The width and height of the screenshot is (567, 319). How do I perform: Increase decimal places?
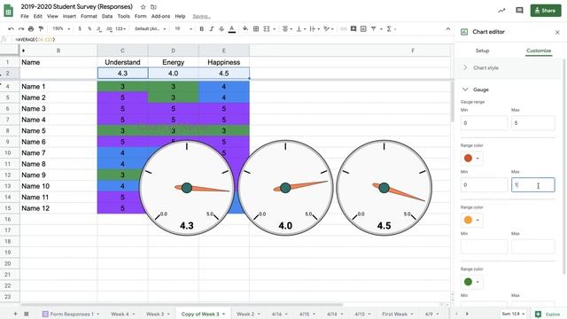109,28
